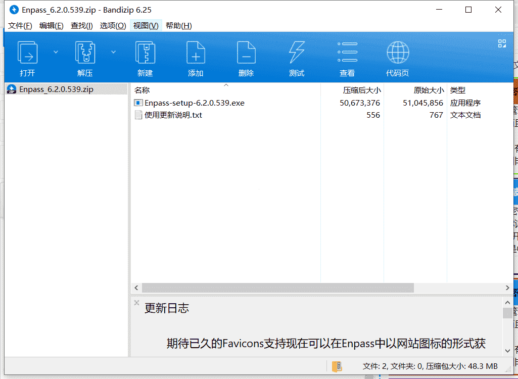Image resolution: width=518 pixels, height=379 pixels.
Task: Click the 文本文档 type cell
Action: (x=465, y=115)
